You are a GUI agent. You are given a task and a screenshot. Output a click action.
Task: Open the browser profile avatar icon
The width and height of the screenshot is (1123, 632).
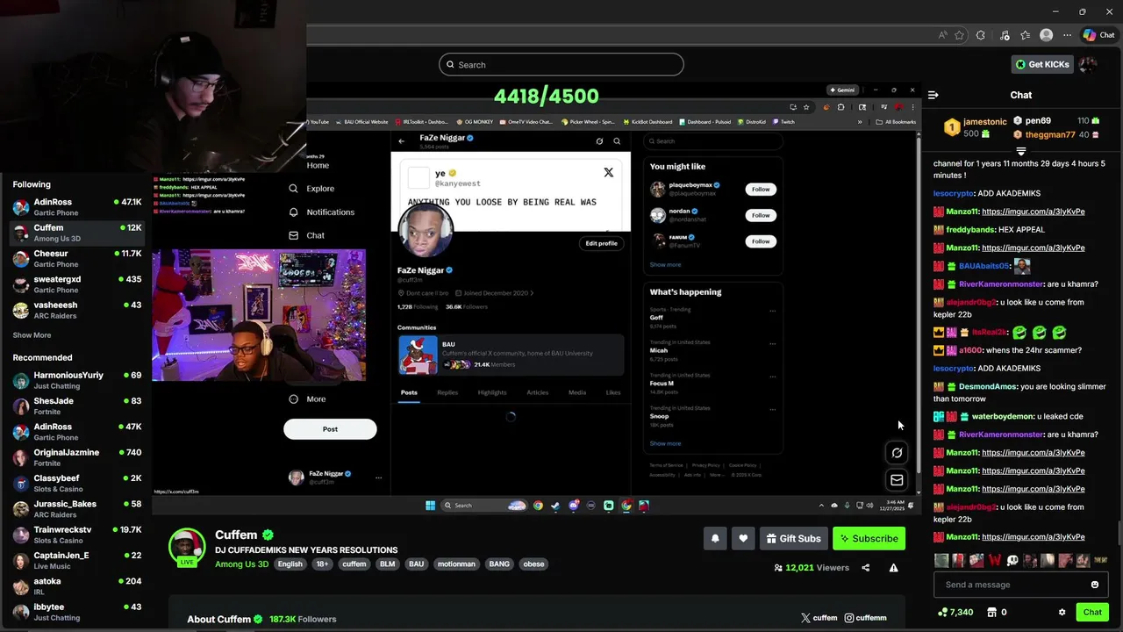click(1046, 35)
